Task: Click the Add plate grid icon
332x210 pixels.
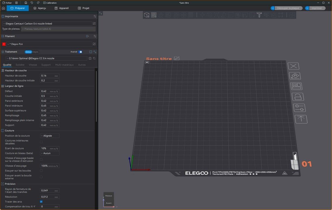Action: pos(154,15)
